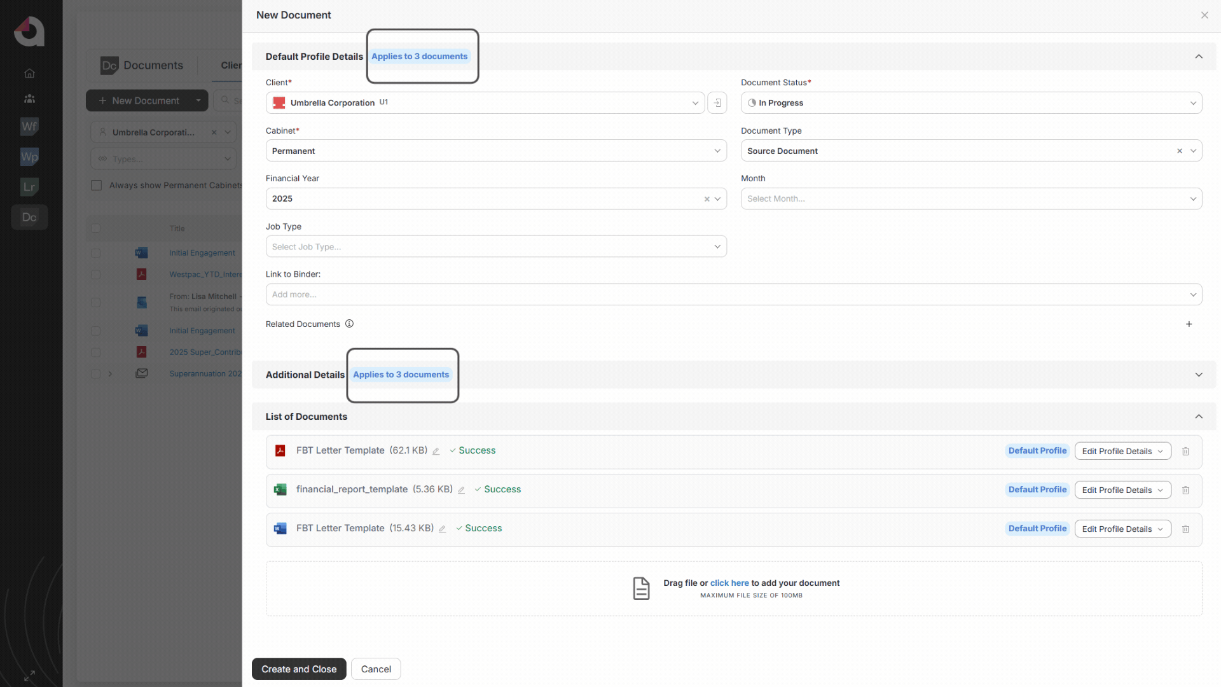Open the Financial Year dropdown arrow
Viewport: 1221px width, 687px height.
[717, 199]
